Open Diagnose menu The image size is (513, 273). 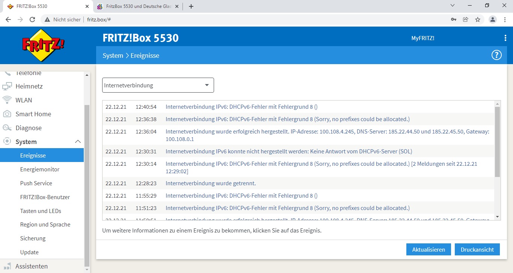[29, 128]
